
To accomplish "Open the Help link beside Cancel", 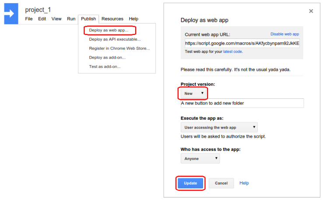I will pos(244,183).
